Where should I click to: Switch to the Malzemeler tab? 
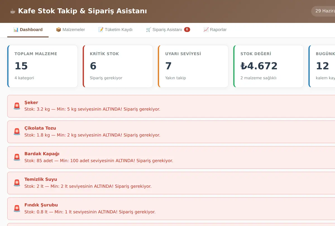click(x=70, y=30)
